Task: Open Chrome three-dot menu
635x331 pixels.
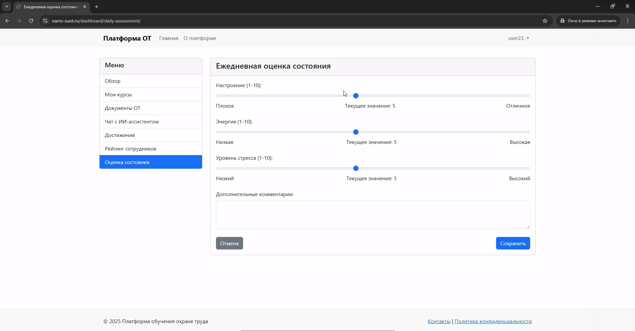Action: [x=628, y=21]
